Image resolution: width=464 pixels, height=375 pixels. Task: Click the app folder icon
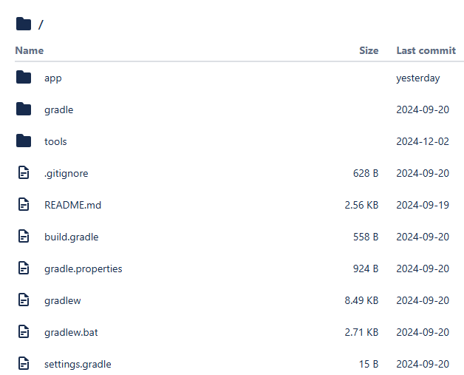tap(24, 78)
